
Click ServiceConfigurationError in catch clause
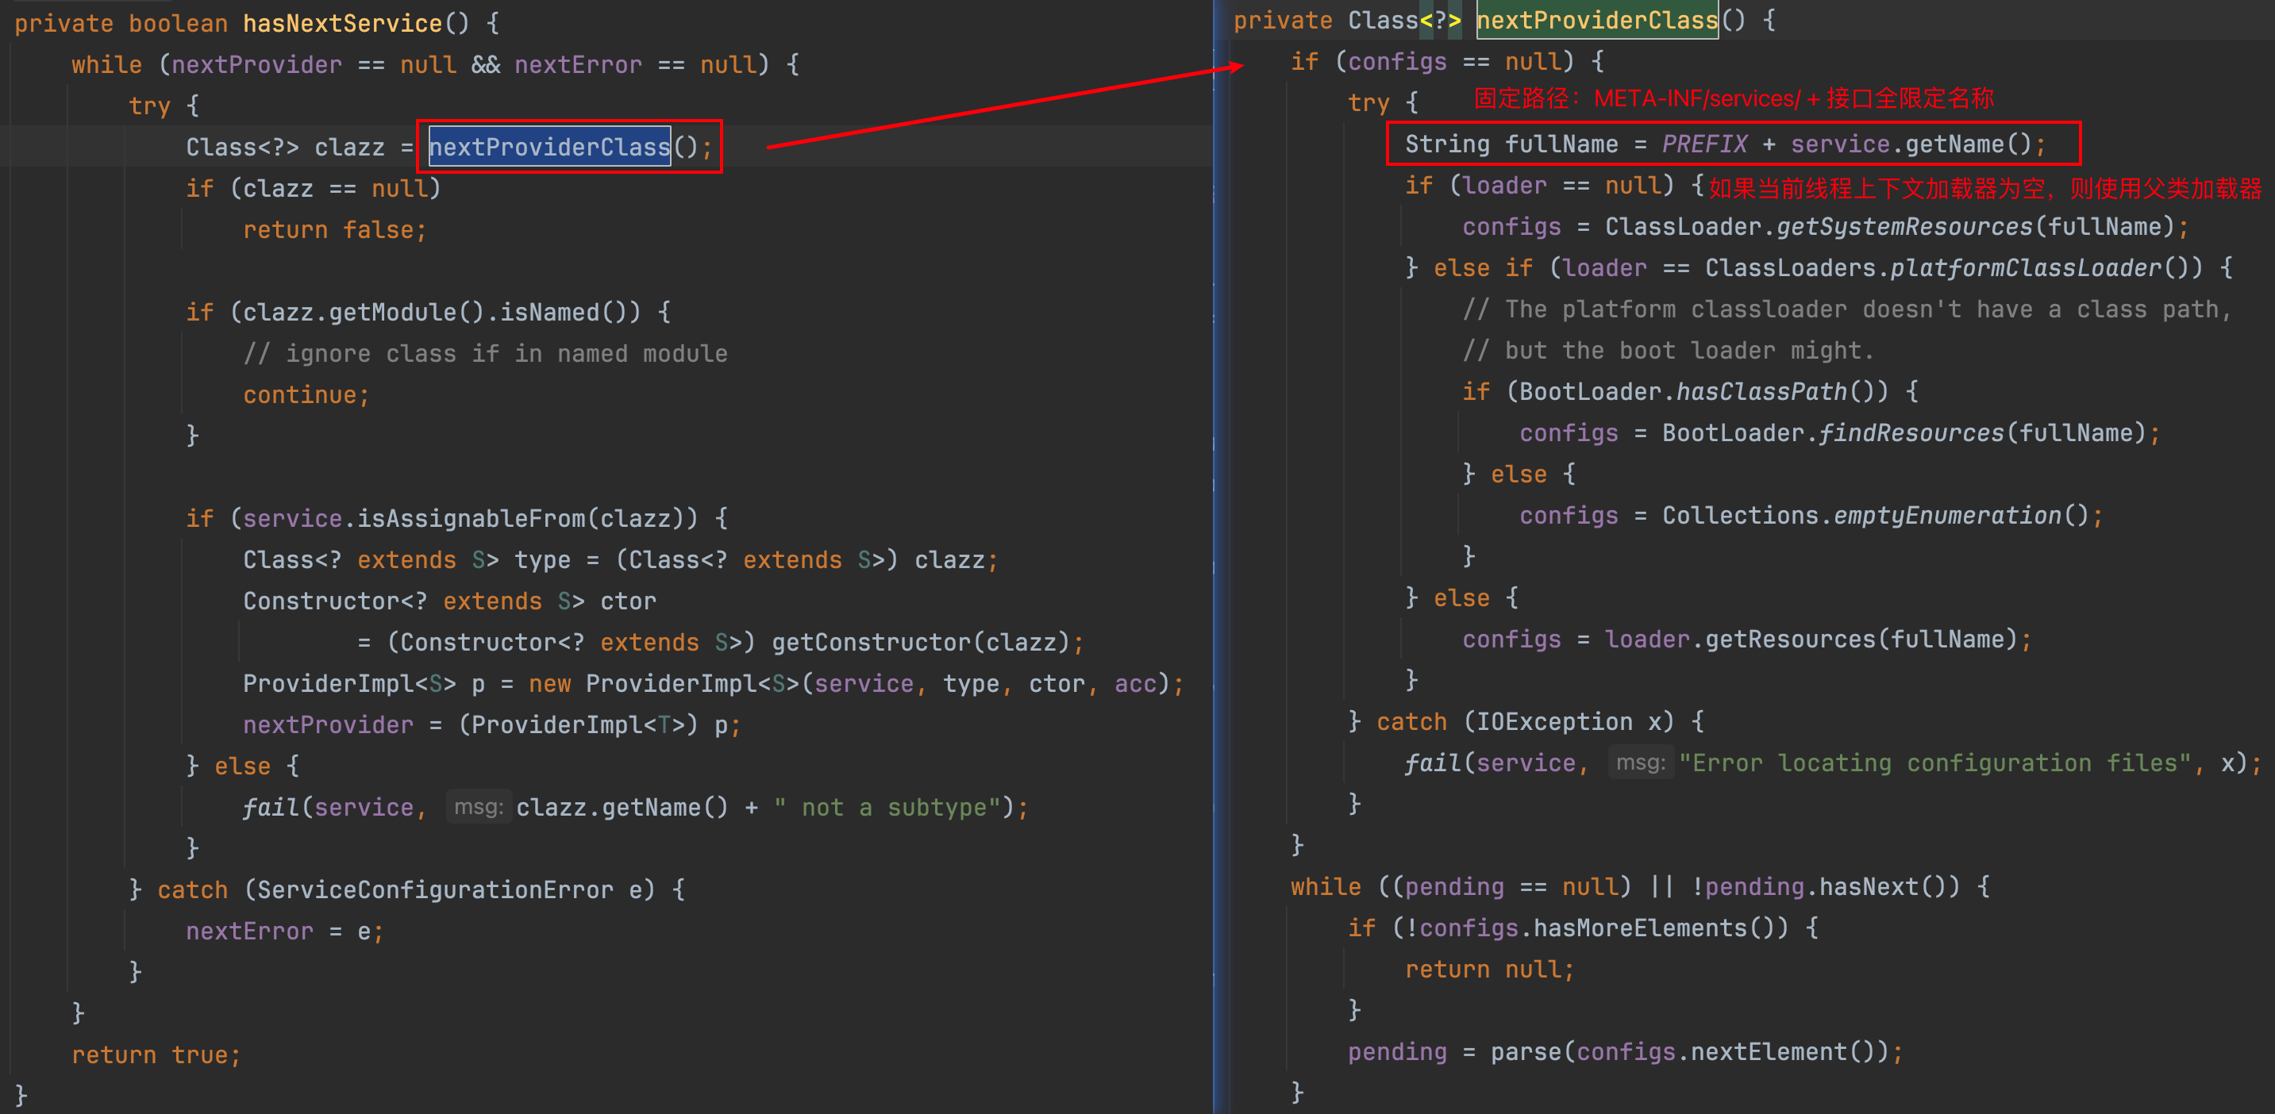(x=434, y=889)
